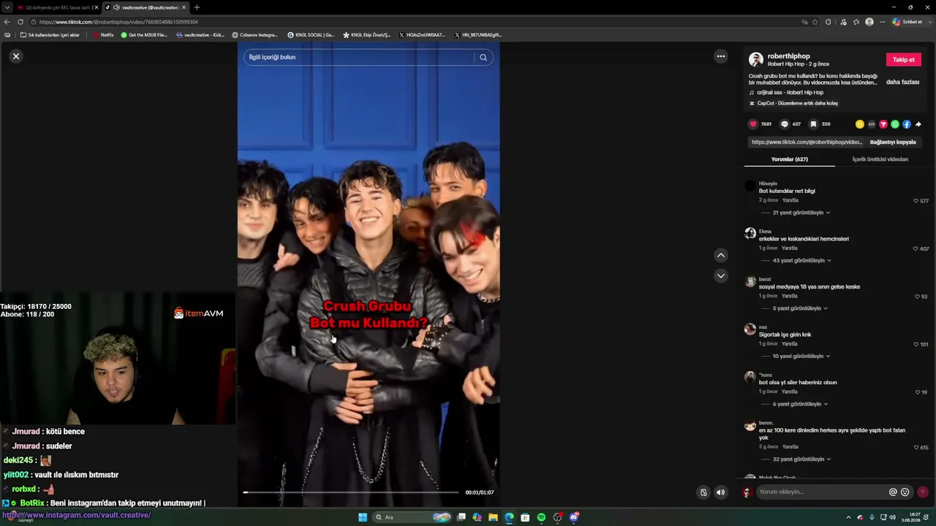Viewport: 936px width, 526px height.
Task: Close the TikTok video viewer
Action: pyautogui.click(x=16, y=56)
